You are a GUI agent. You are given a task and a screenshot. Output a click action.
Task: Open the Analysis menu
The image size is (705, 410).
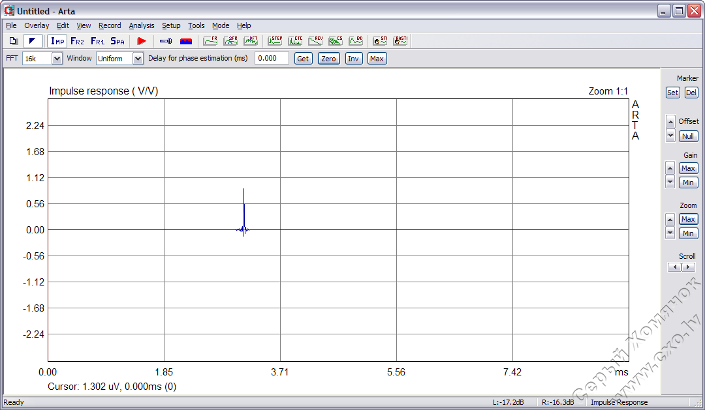(x=141, y=25)
